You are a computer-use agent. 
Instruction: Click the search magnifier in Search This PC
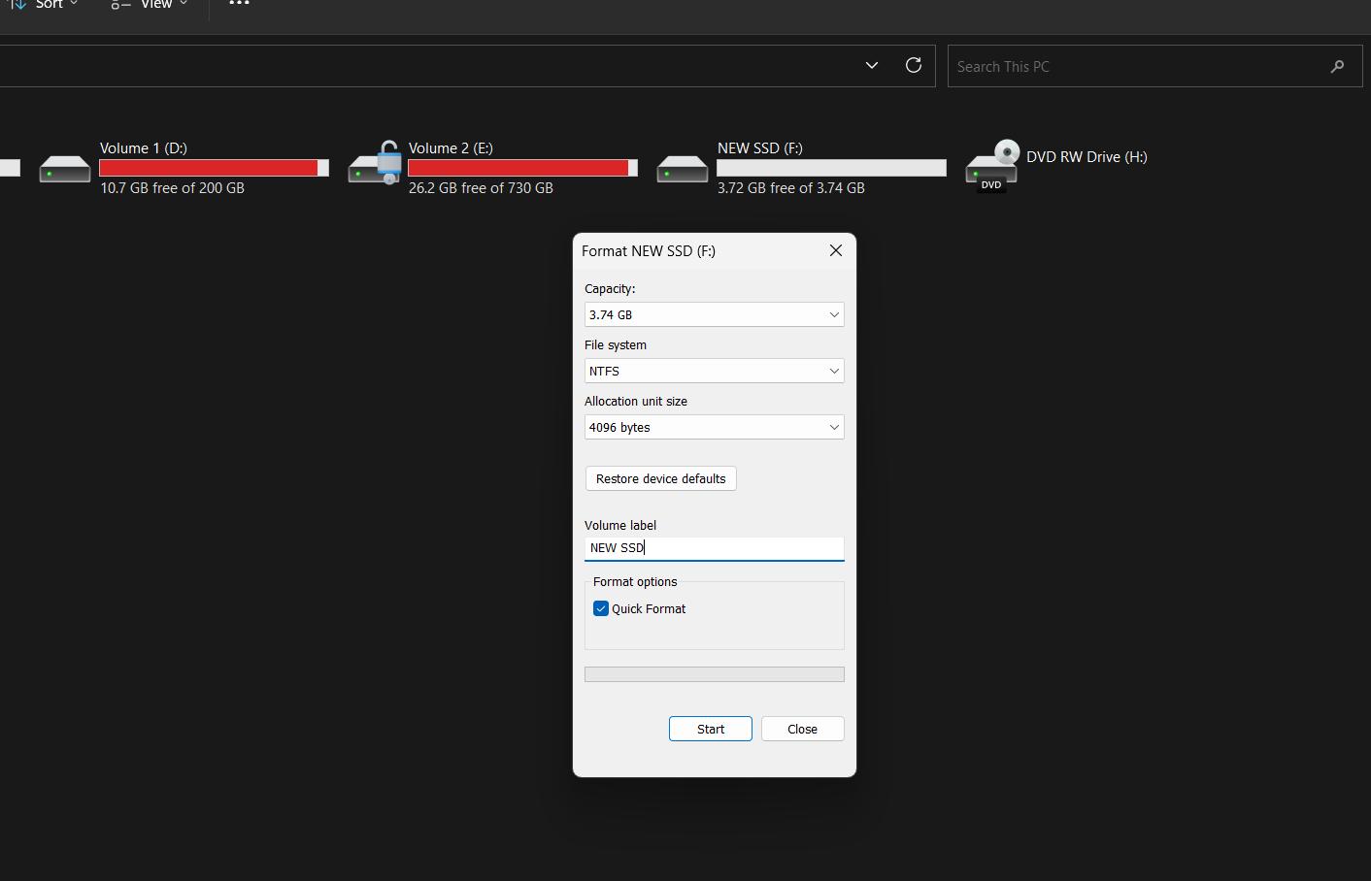[1337, 66]
